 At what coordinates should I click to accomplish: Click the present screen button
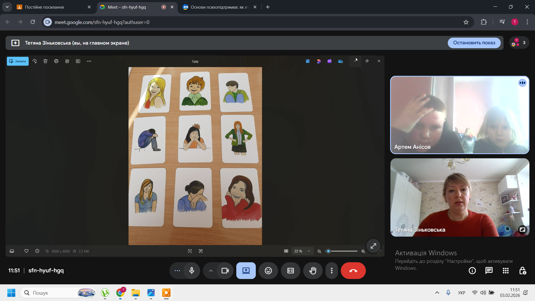pyautogui.click(x=246, y=271)
